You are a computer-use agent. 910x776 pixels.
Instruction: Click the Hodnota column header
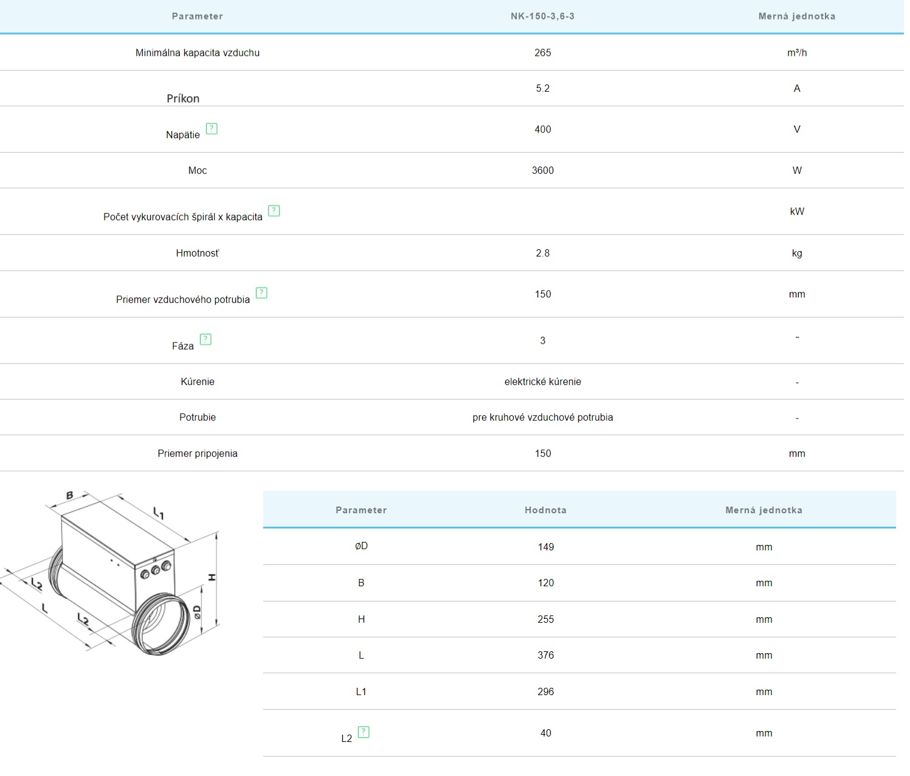[545, 510]
